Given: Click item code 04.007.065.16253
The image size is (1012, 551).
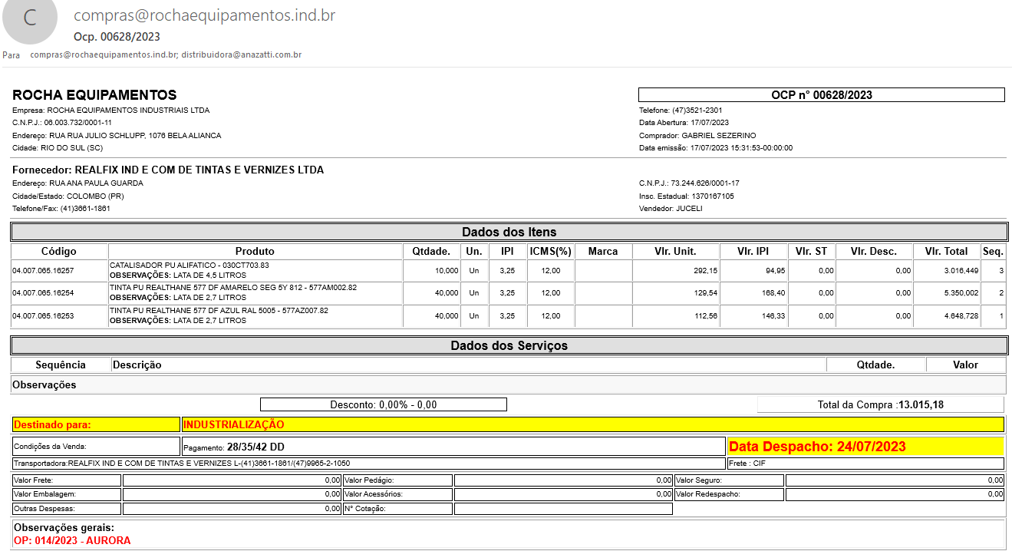Looking at the screenshot, I should point(44,316).
